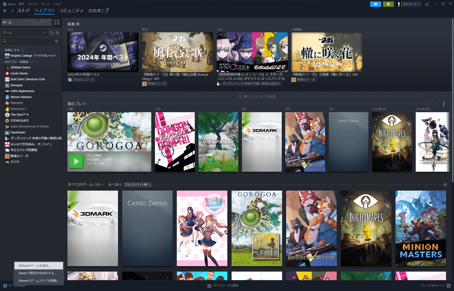Change sorting via アルファベット順 dropdown
The width and height of the screenshot is (454, 291).
(138, 185)
